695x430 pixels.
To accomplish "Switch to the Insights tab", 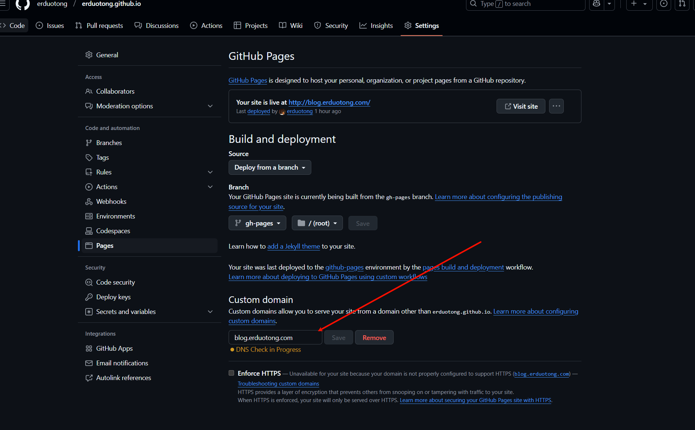I will [376, 25].
